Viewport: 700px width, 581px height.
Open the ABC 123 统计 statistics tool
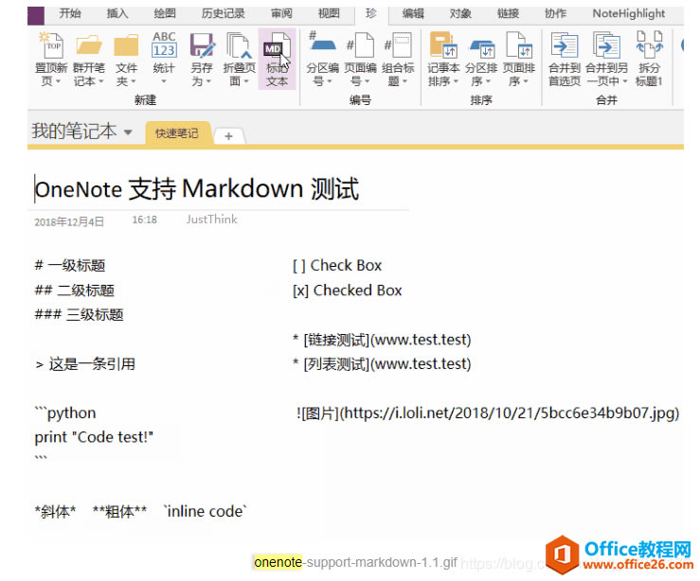[164, 44]
